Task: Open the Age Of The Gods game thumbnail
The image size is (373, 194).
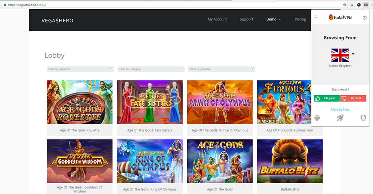Action: 220,161
